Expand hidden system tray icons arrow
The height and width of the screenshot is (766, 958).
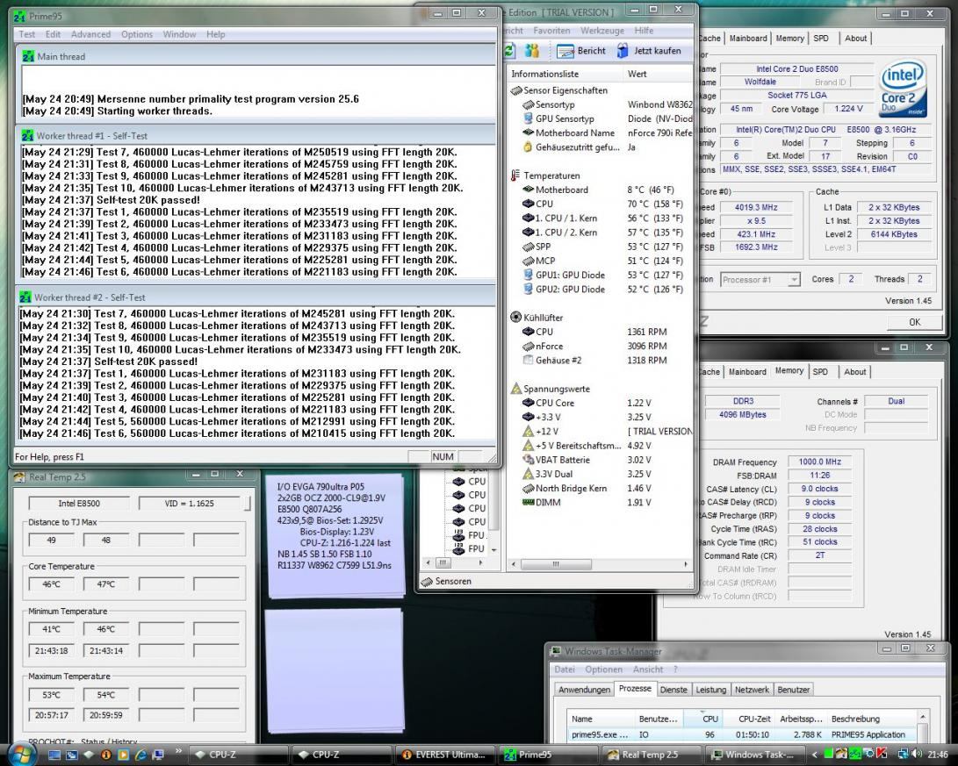(814, 755)
